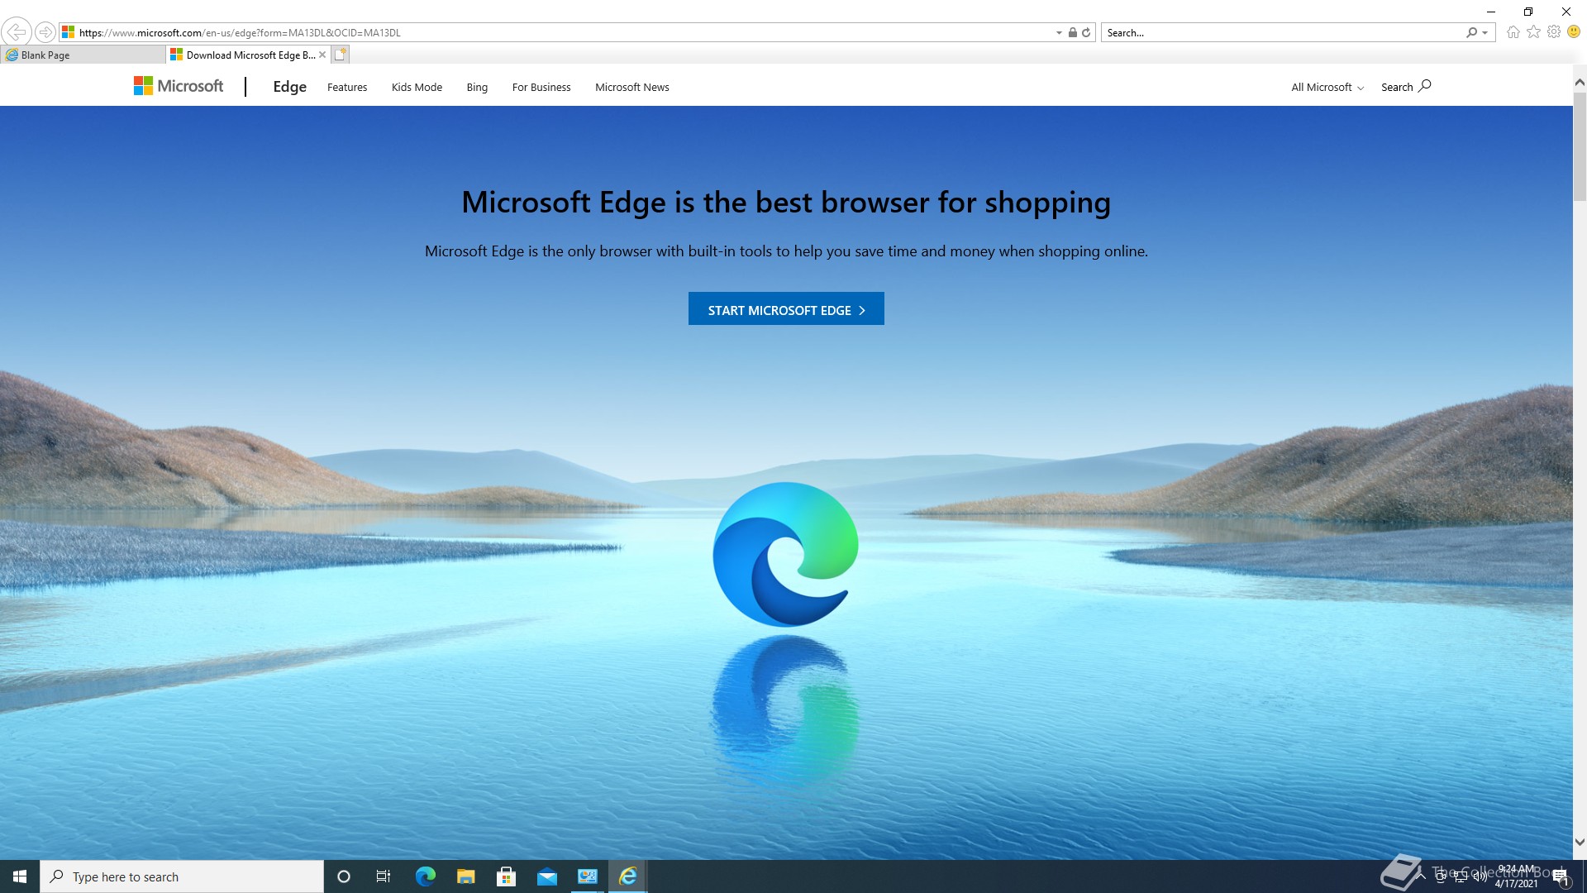Viewport: 1587px width, 893px height.
Task: Click the Microsoft logo in site header
Action: [179, 86]
